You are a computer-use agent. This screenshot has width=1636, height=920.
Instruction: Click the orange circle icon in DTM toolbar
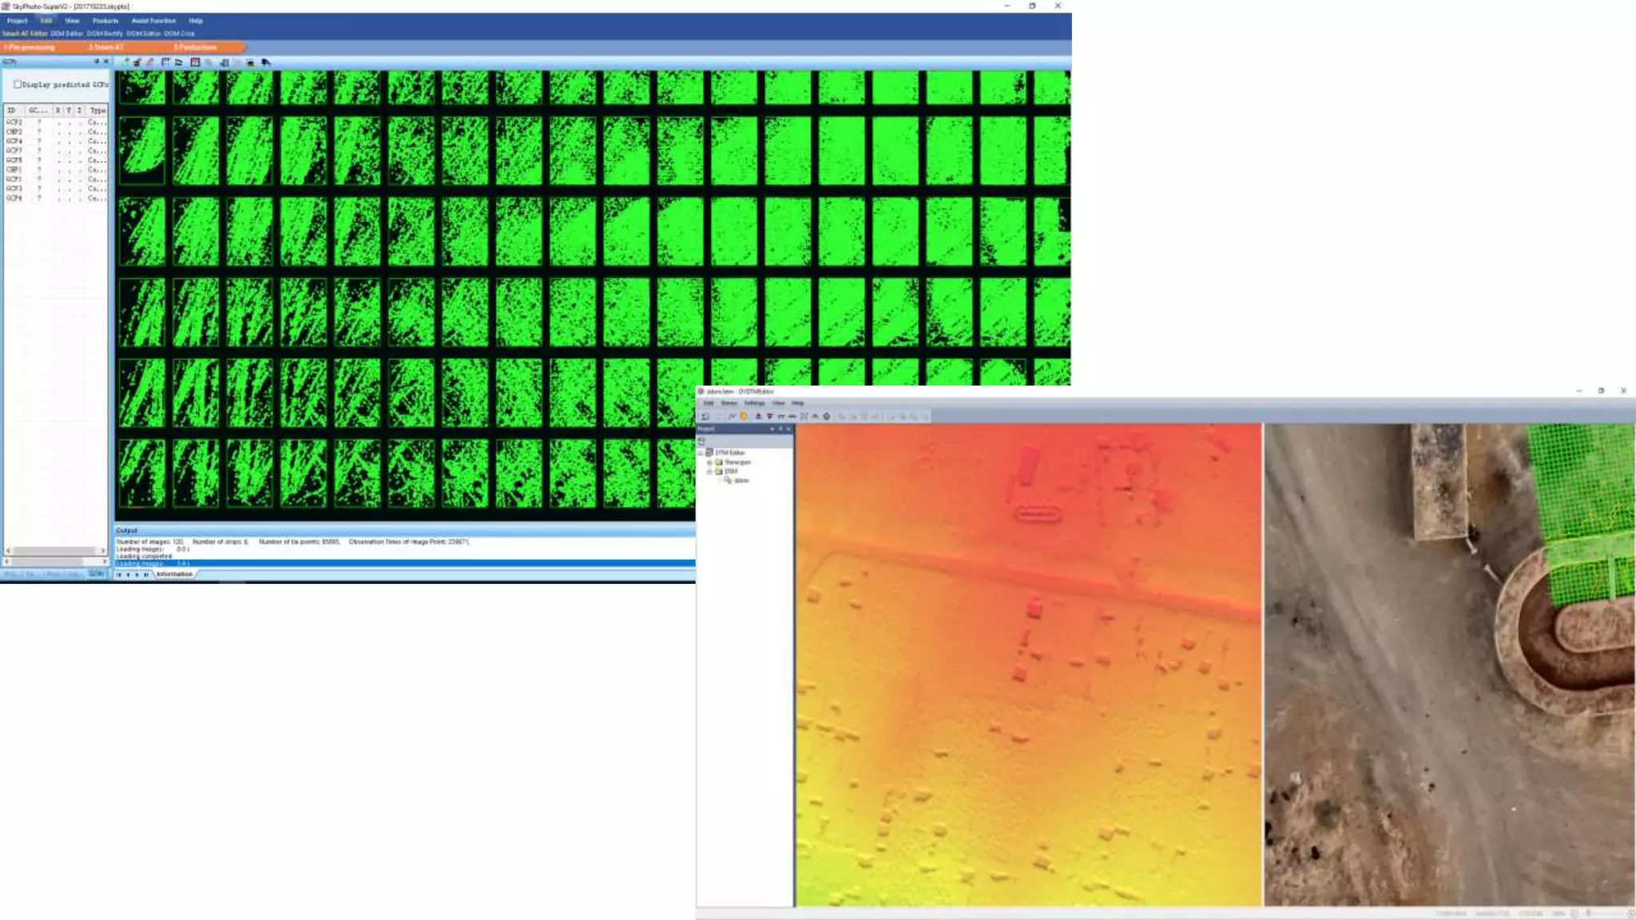744,416
